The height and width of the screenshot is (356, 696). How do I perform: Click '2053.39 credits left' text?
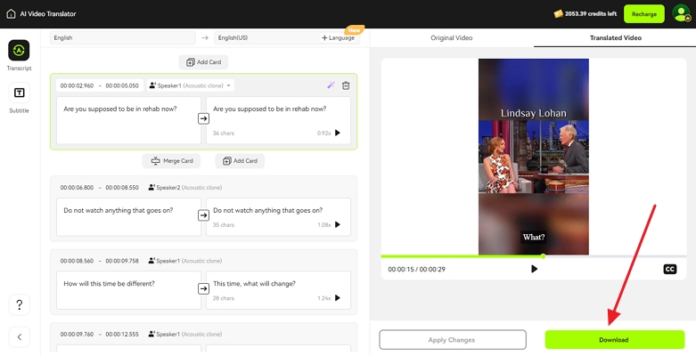591,13
